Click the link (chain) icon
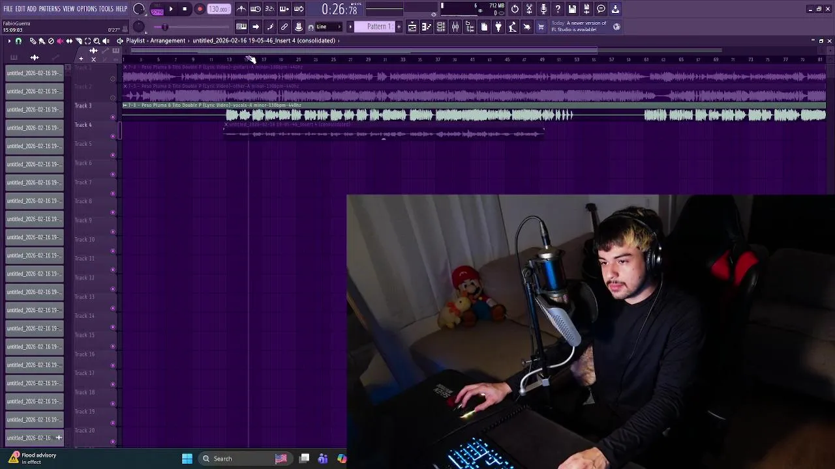Screen dimensions: 835x469 pos(284,27)
